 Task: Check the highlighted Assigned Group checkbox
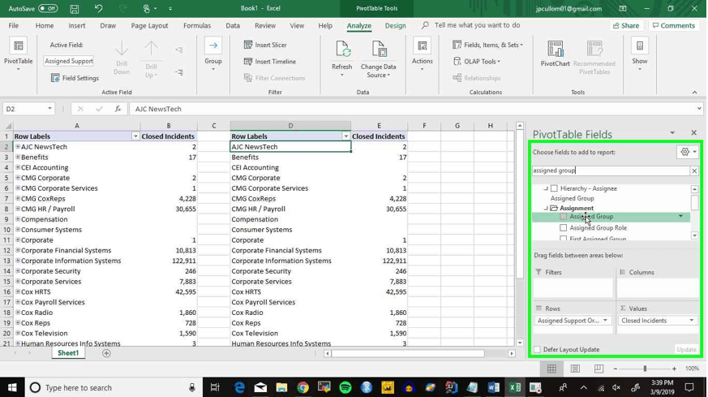[x=563, y=217]
